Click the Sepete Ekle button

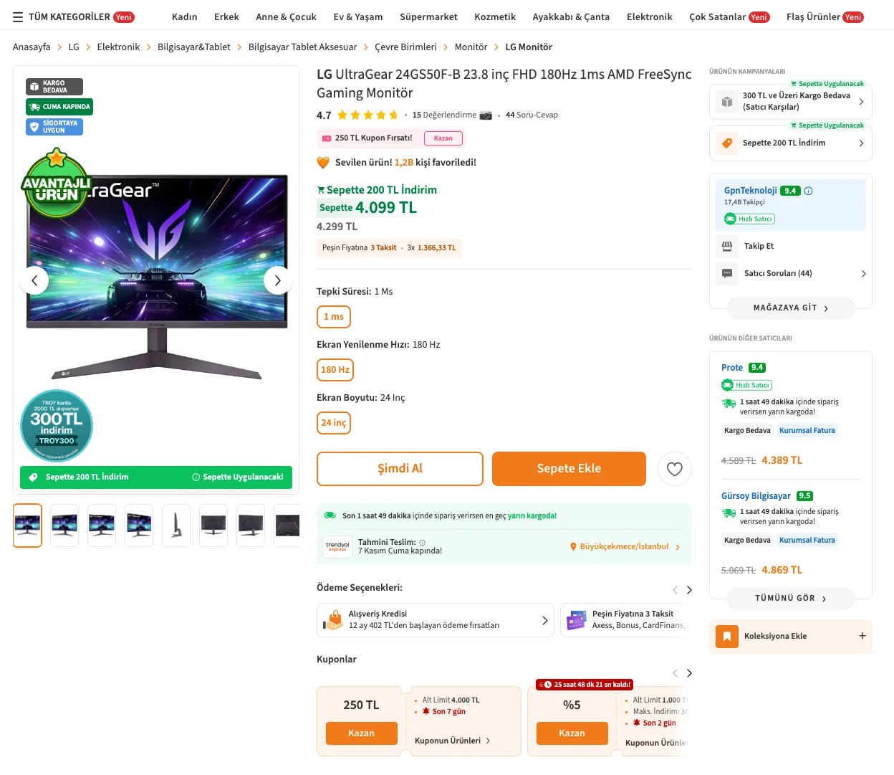(x=569, y=469)
